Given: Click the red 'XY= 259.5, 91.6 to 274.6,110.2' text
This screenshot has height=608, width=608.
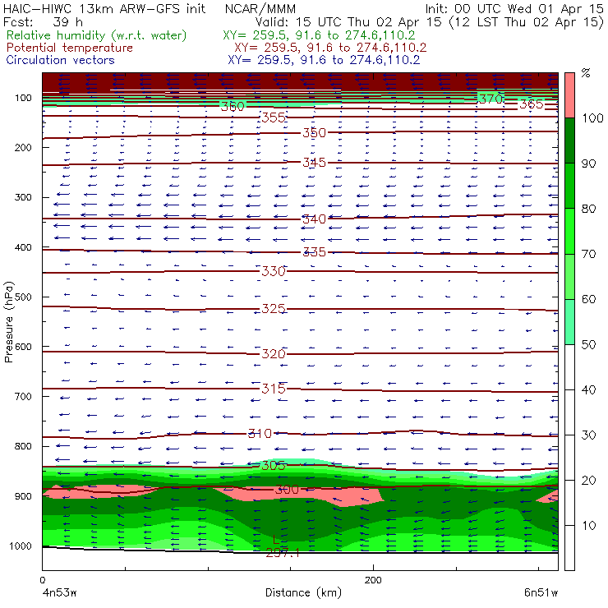Looking at the screenshot, I should [330, 48].
